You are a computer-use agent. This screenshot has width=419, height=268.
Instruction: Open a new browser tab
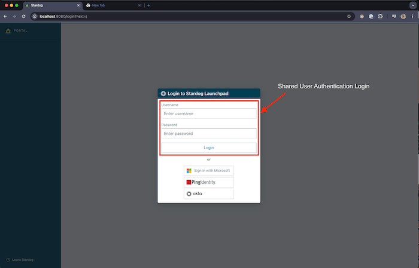click(148, 5)
